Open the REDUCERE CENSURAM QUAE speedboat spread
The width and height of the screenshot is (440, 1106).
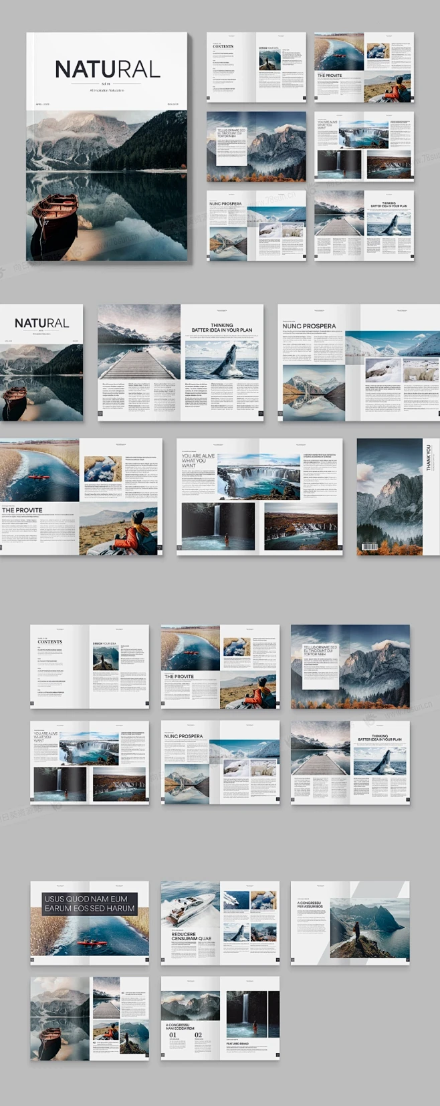coord(220,923)
